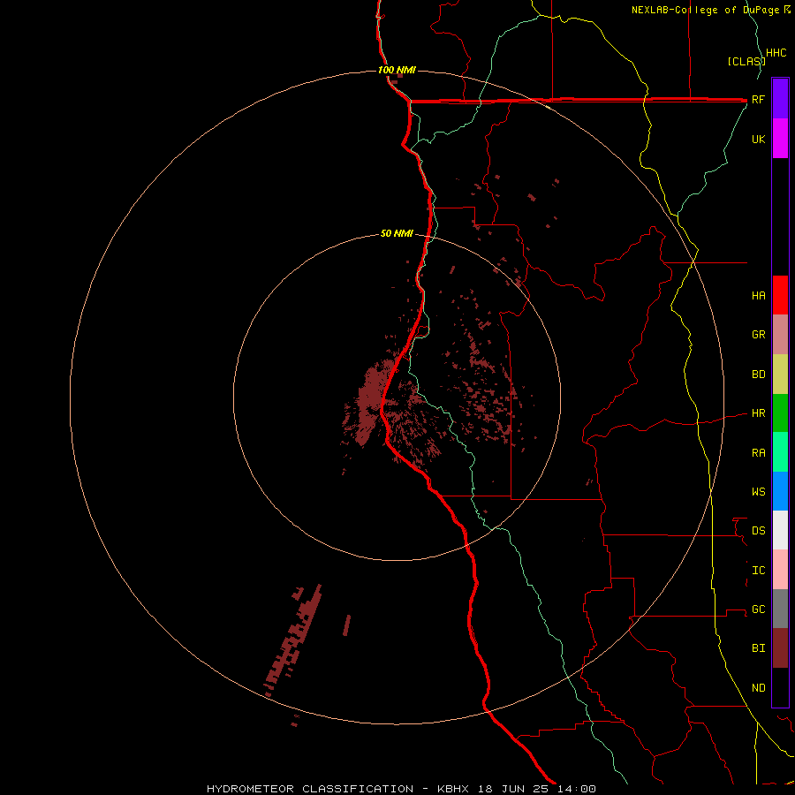Click the NEXLAB-College of DuPage text
The height and width of the screenshot is (795, 795).
tap(705, 10)
